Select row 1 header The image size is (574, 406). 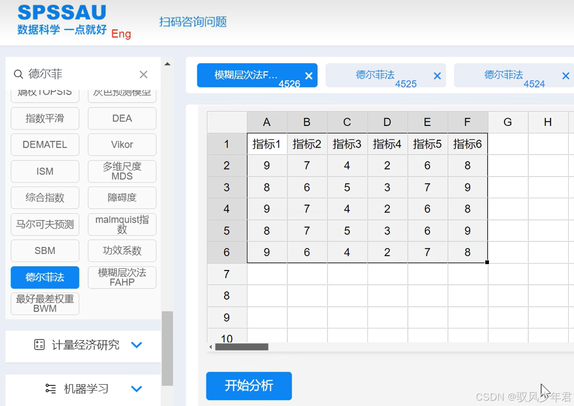pyautogui.click(x=227, y=144)
